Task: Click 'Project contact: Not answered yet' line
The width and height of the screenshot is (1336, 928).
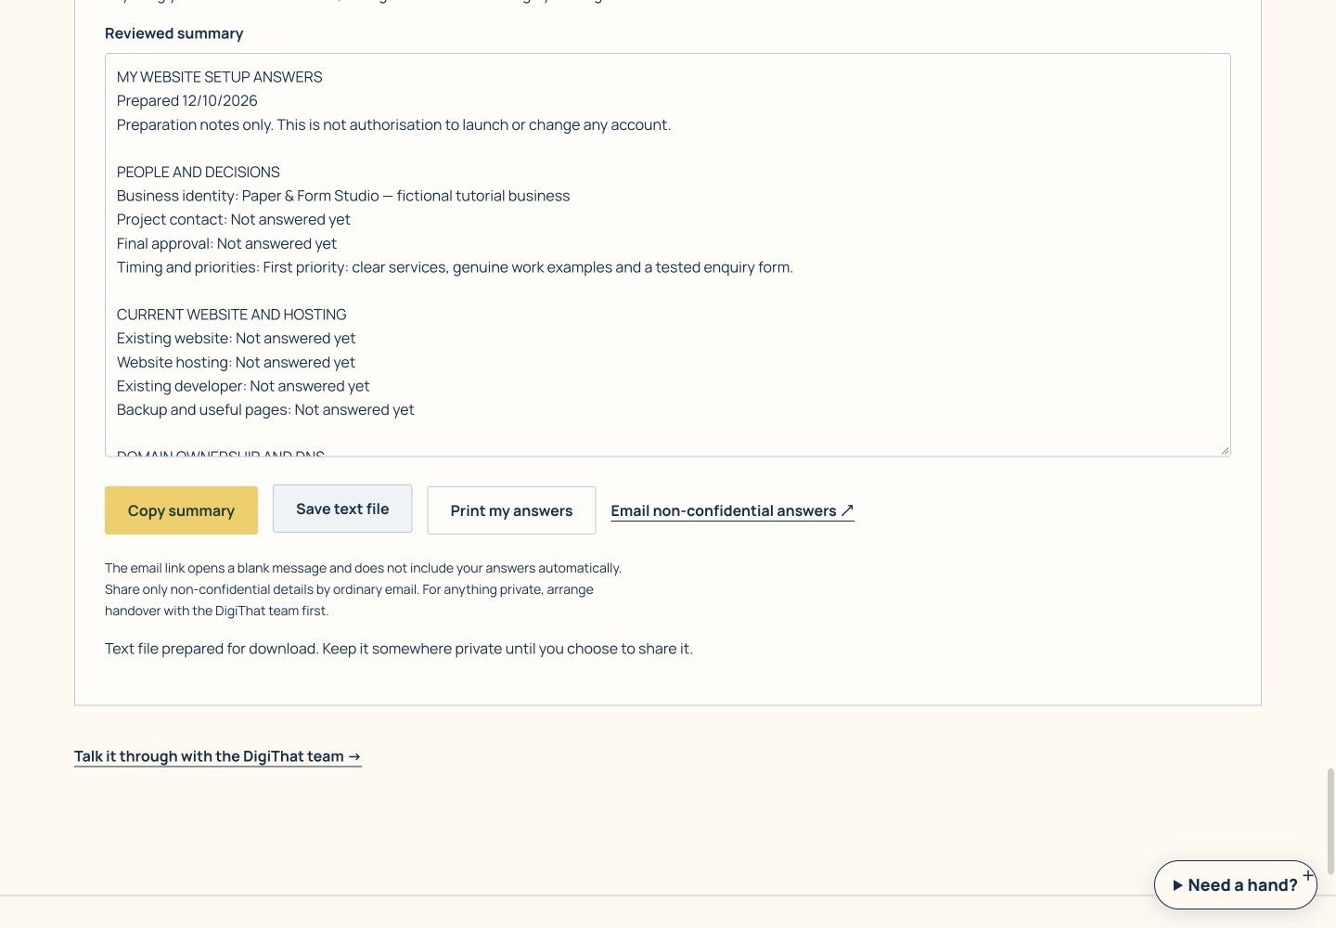Action: pyautogui.click(x=234, y=219)
